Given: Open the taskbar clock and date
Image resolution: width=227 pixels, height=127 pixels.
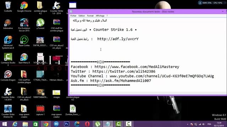Looking at the screenshot, I should click(x=219, y=124).
